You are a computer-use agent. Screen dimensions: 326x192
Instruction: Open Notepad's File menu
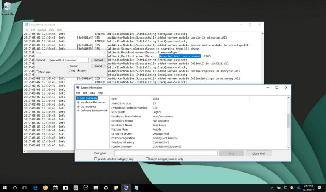(x=26, y=30)
